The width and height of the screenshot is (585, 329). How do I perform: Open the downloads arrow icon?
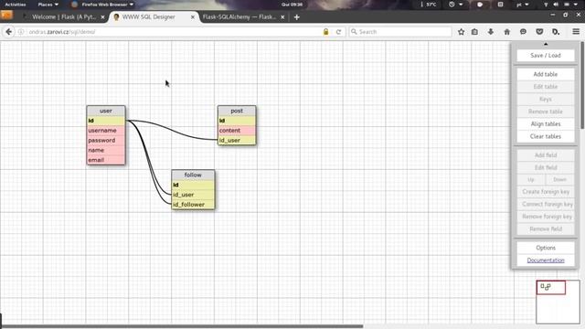tap(491, 32)
